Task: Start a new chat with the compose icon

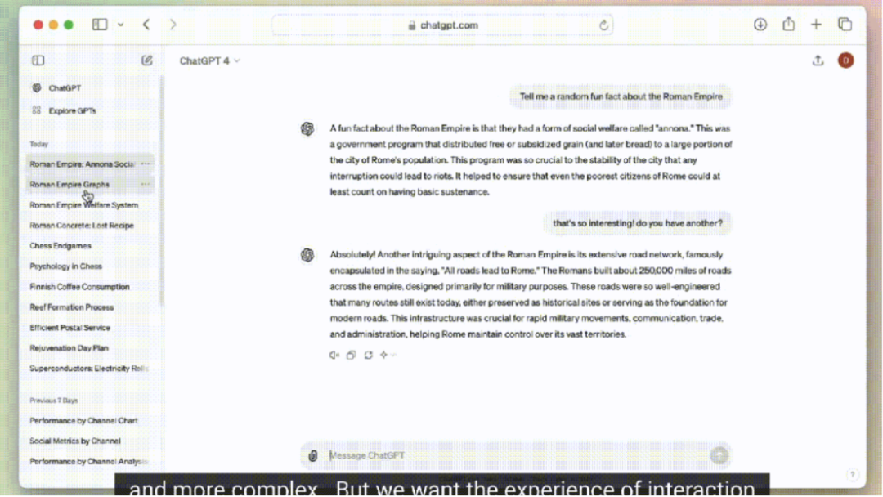Action: pyautogui.click(x=147, y=60)
